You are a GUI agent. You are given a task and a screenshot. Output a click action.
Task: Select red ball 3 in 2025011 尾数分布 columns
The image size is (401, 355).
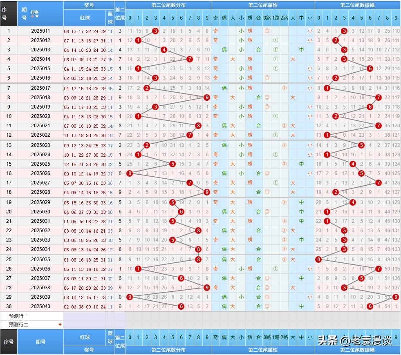155,31
